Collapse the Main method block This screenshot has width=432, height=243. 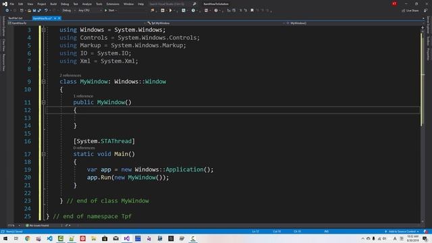coord(43,154)
